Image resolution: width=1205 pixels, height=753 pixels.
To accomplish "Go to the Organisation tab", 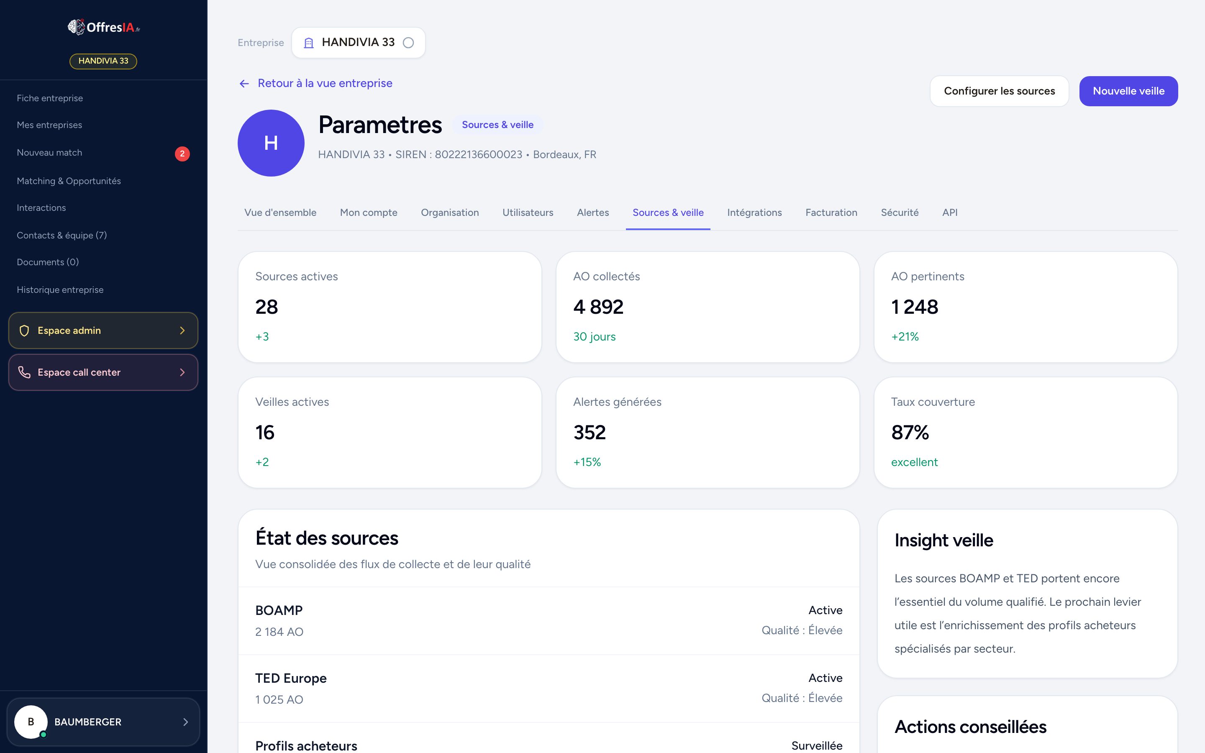I will click(450, 213).
